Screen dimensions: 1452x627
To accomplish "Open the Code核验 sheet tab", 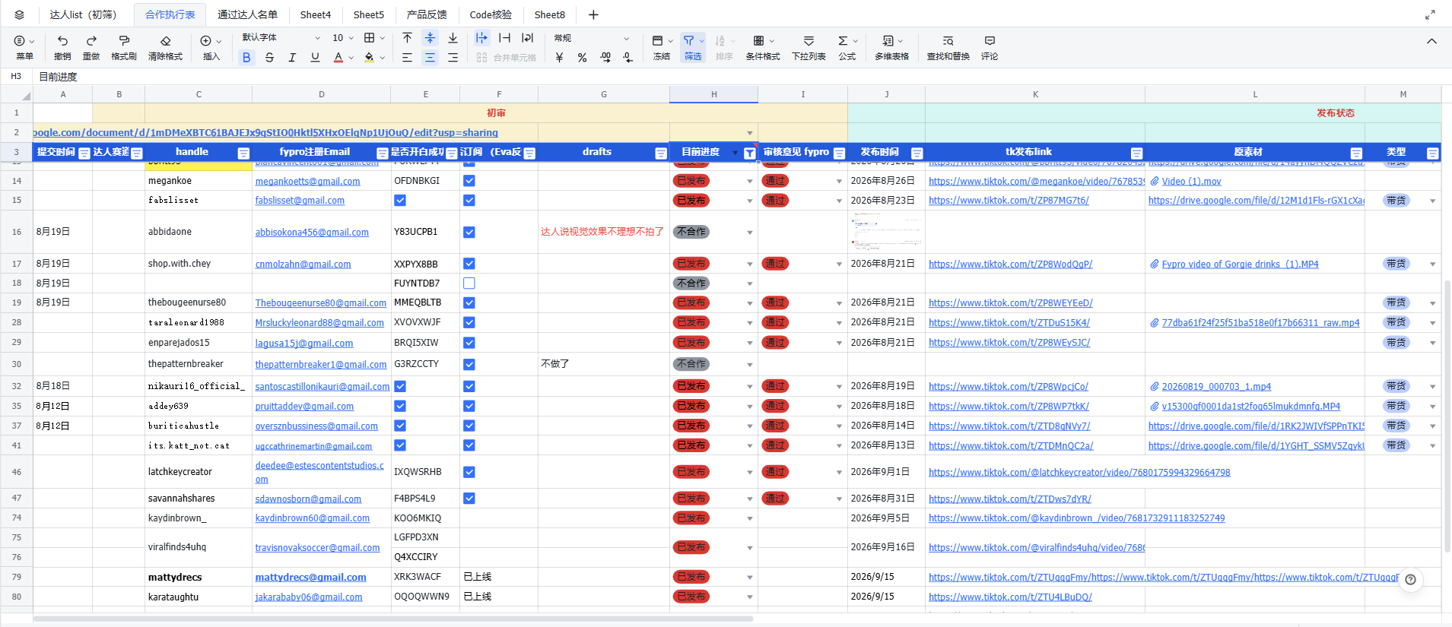I will pyautogui.click(x=491, y=14).
